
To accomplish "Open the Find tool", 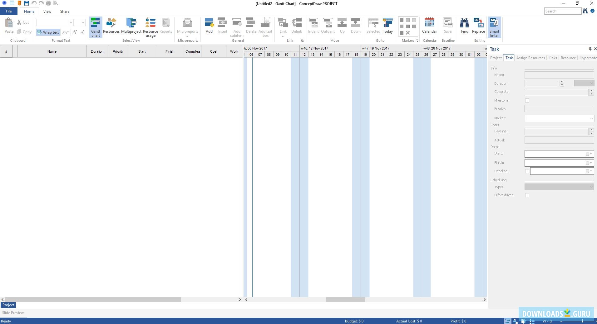I will pyautogui.click(x=465, y=26).
